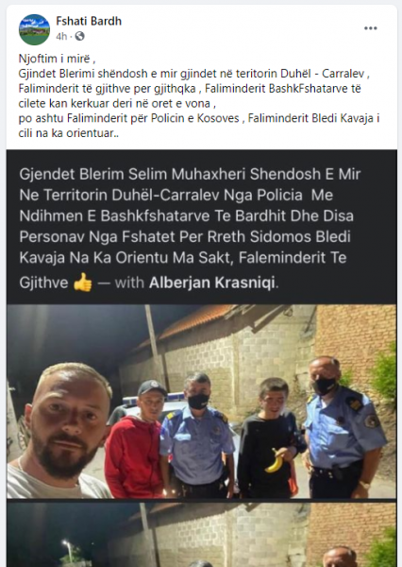
Task: Open the first group photo with officers
Action: pos(202,402)
